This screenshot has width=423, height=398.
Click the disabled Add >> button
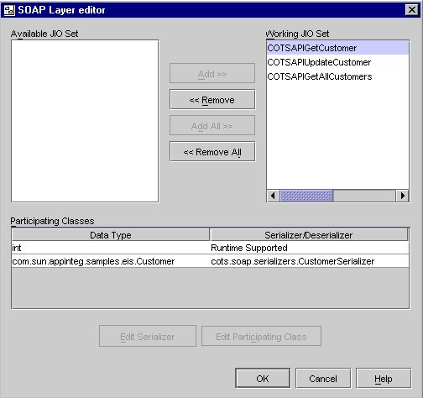click(212, 74)
